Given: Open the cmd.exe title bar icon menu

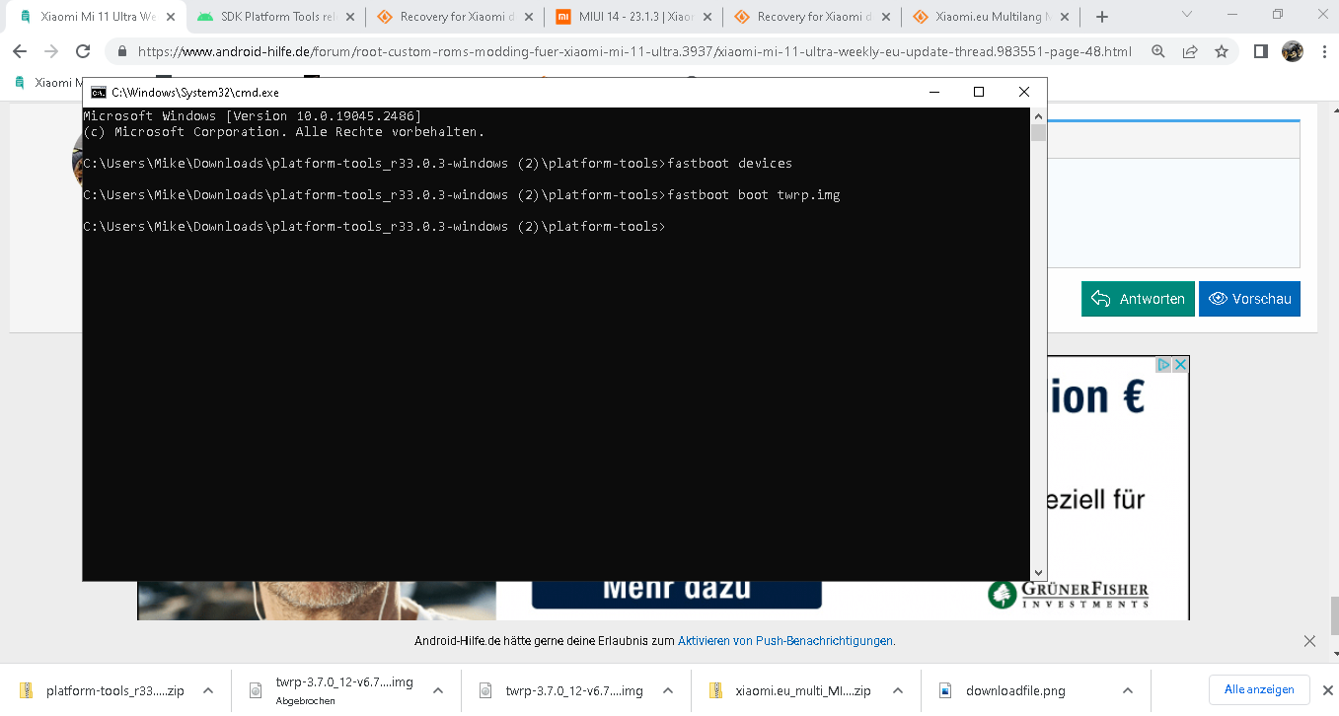Looking at the screenshot, I should (x=99, y=92).
